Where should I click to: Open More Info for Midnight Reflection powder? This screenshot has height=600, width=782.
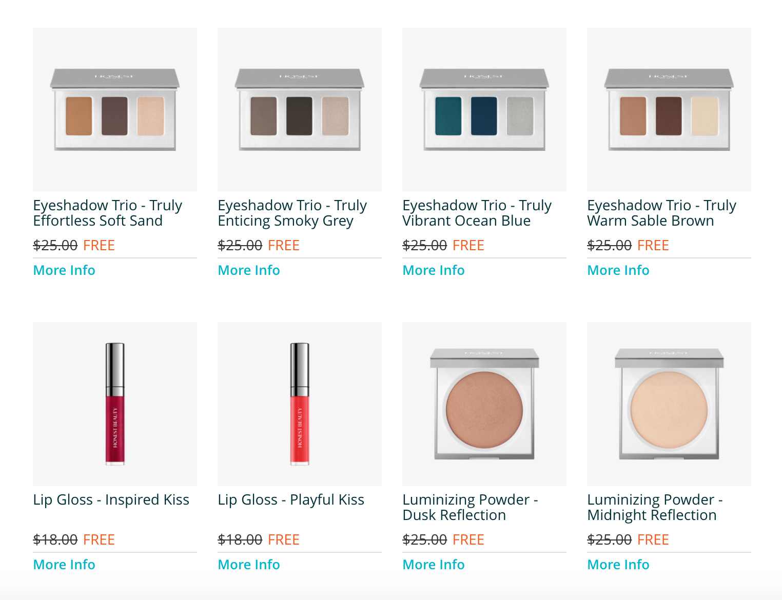point(618,565)
